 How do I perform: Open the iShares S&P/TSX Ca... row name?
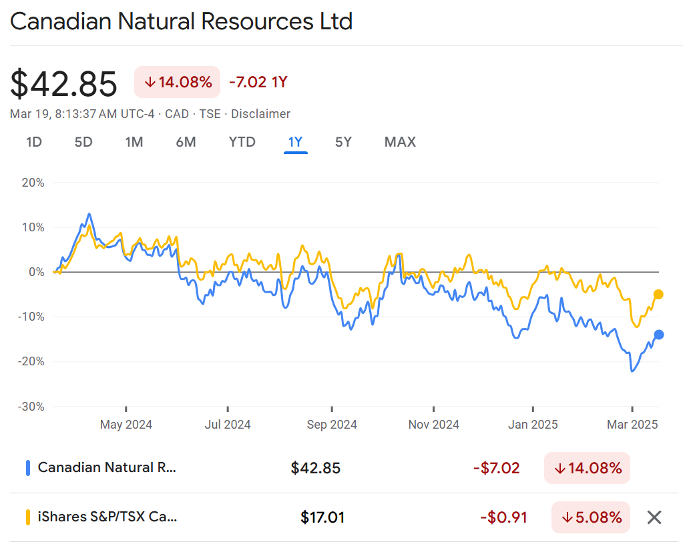click(107, 517)
